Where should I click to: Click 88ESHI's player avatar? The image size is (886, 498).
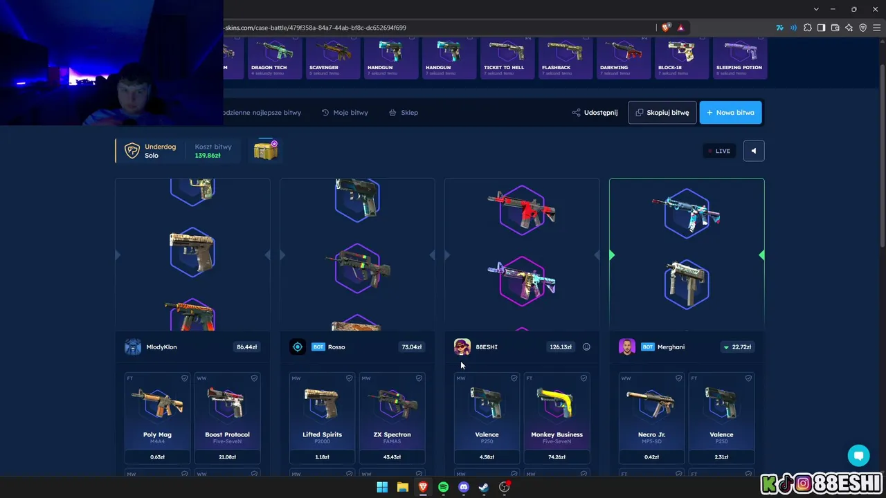click(462, 347)
